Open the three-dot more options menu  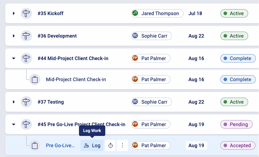click(122, 145)
